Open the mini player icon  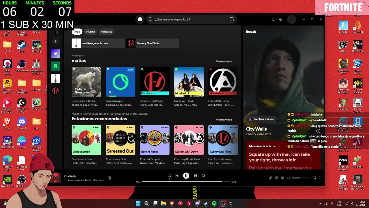pos(315,178)
